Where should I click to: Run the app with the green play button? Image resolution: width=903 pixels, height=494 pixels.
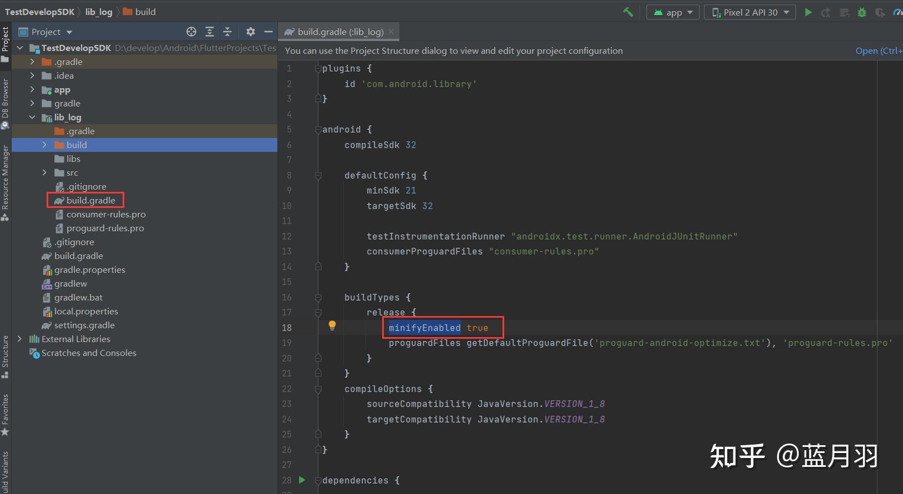808,12
